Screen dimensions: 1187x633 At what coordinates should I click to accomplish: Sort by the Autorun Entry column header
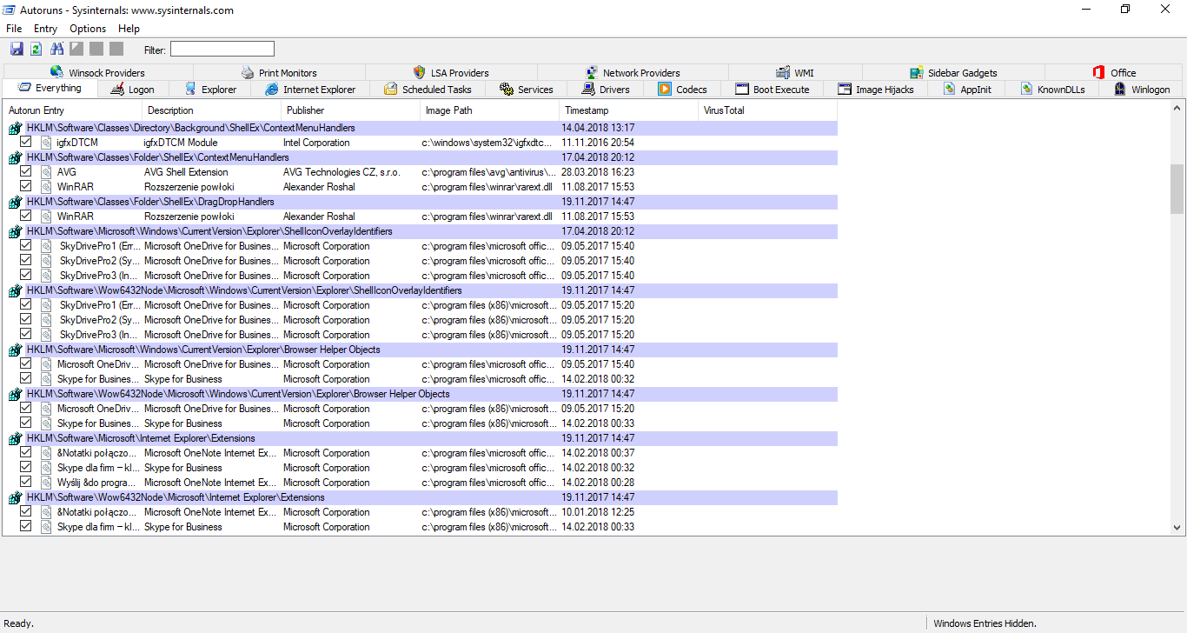point(73,110)
